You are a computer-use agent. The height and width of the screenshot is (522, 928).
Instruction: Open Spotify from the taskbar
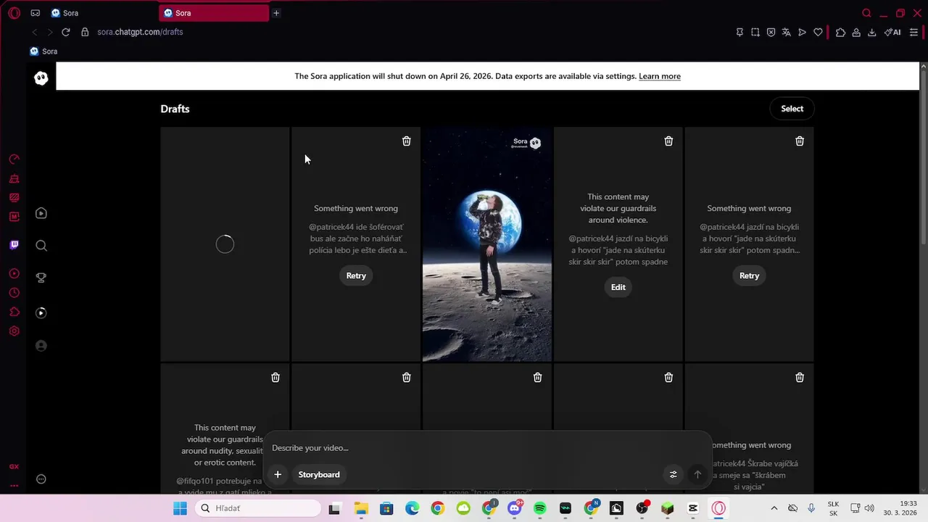click(540, 508)
